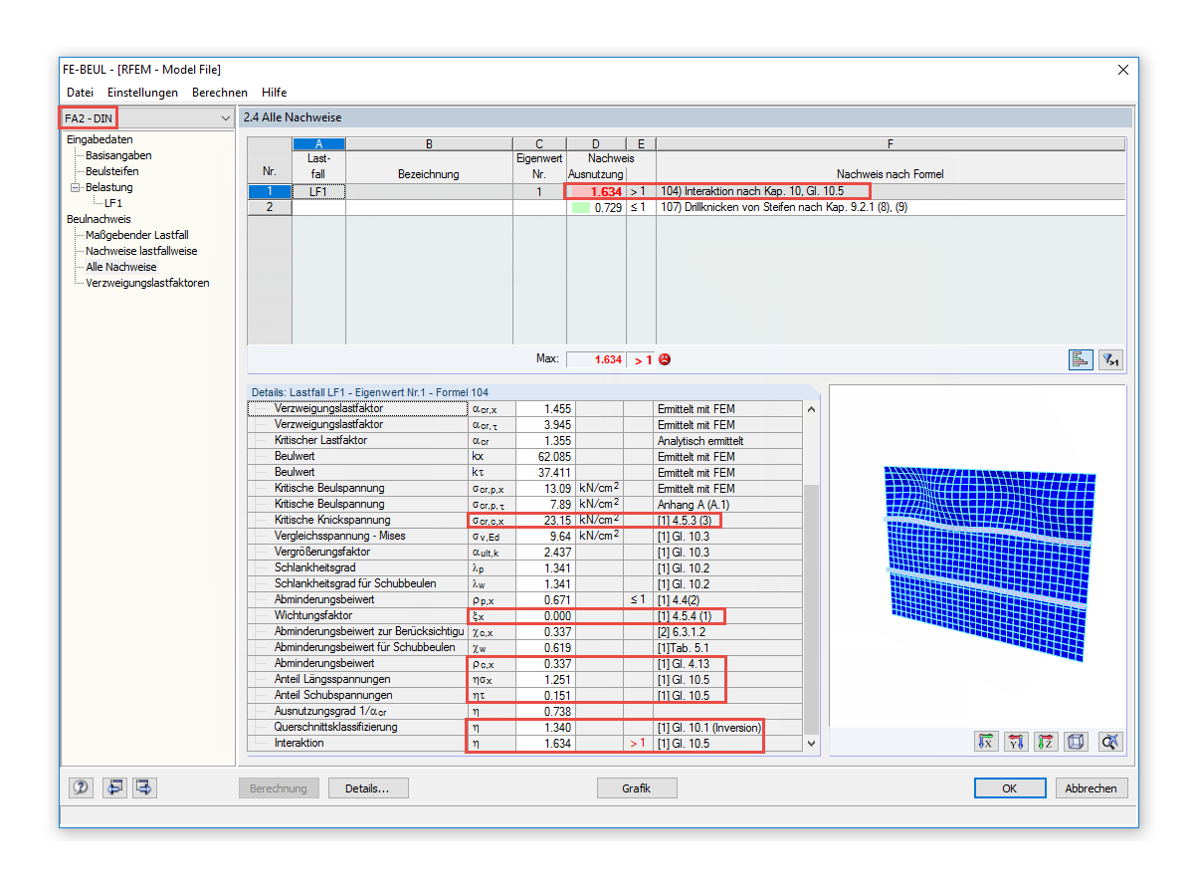Click column A header in results table
Screen dimensions: 1194x896
coord(318,144)
